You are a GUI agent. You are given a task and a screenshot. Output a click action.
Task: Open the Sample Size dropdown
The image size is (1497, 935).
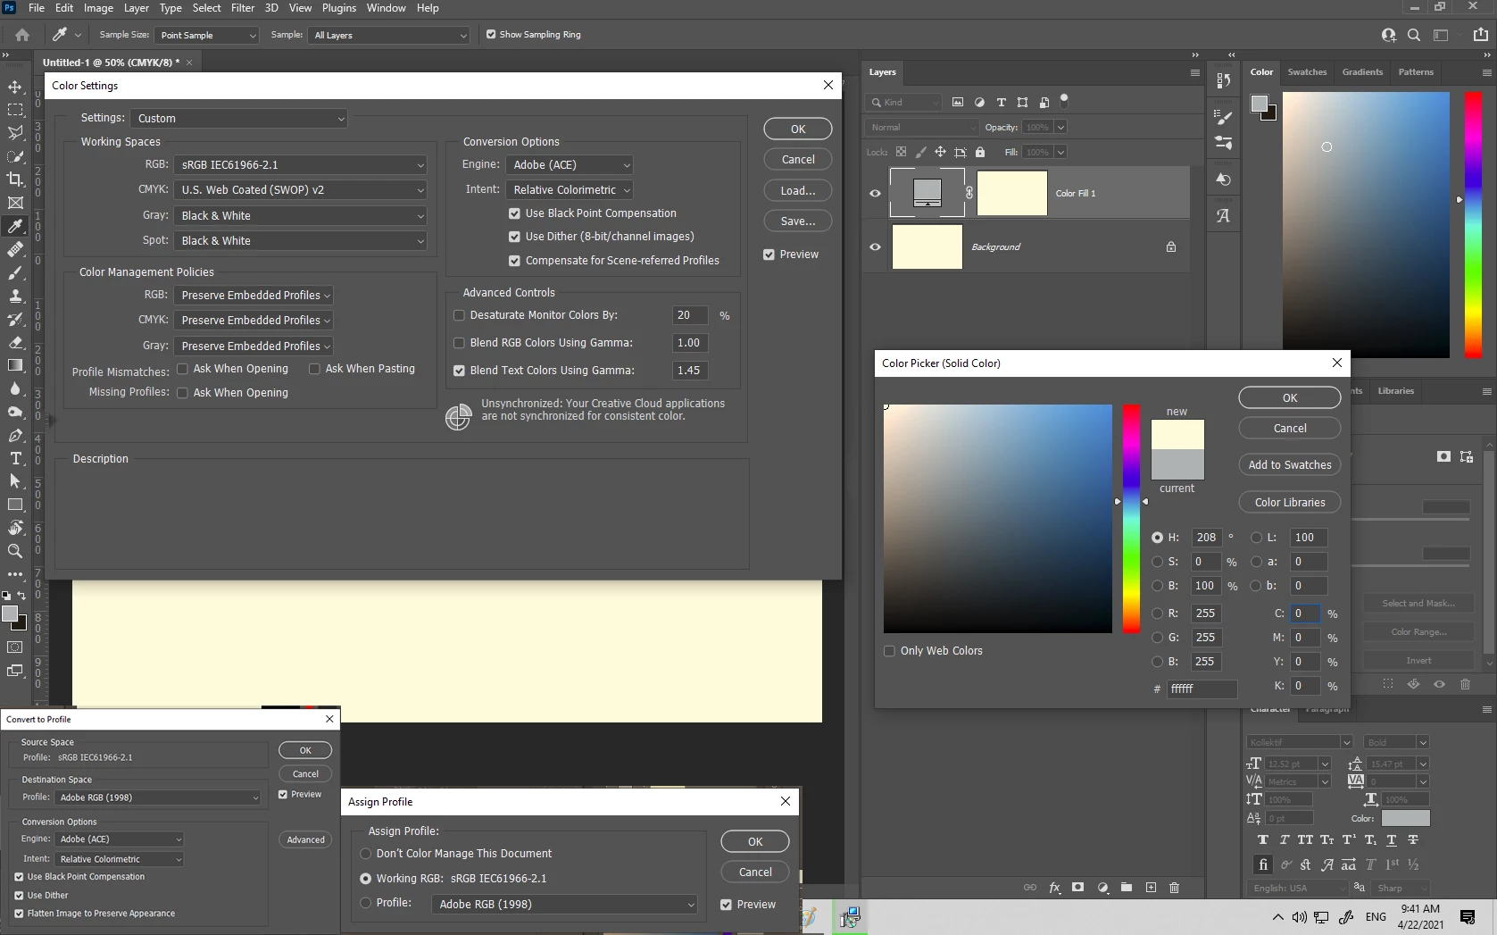(206, 35)
